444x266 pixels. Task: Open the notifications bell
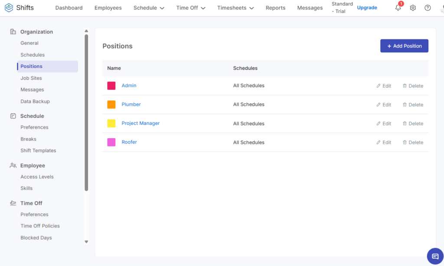(x=398, y=8)
